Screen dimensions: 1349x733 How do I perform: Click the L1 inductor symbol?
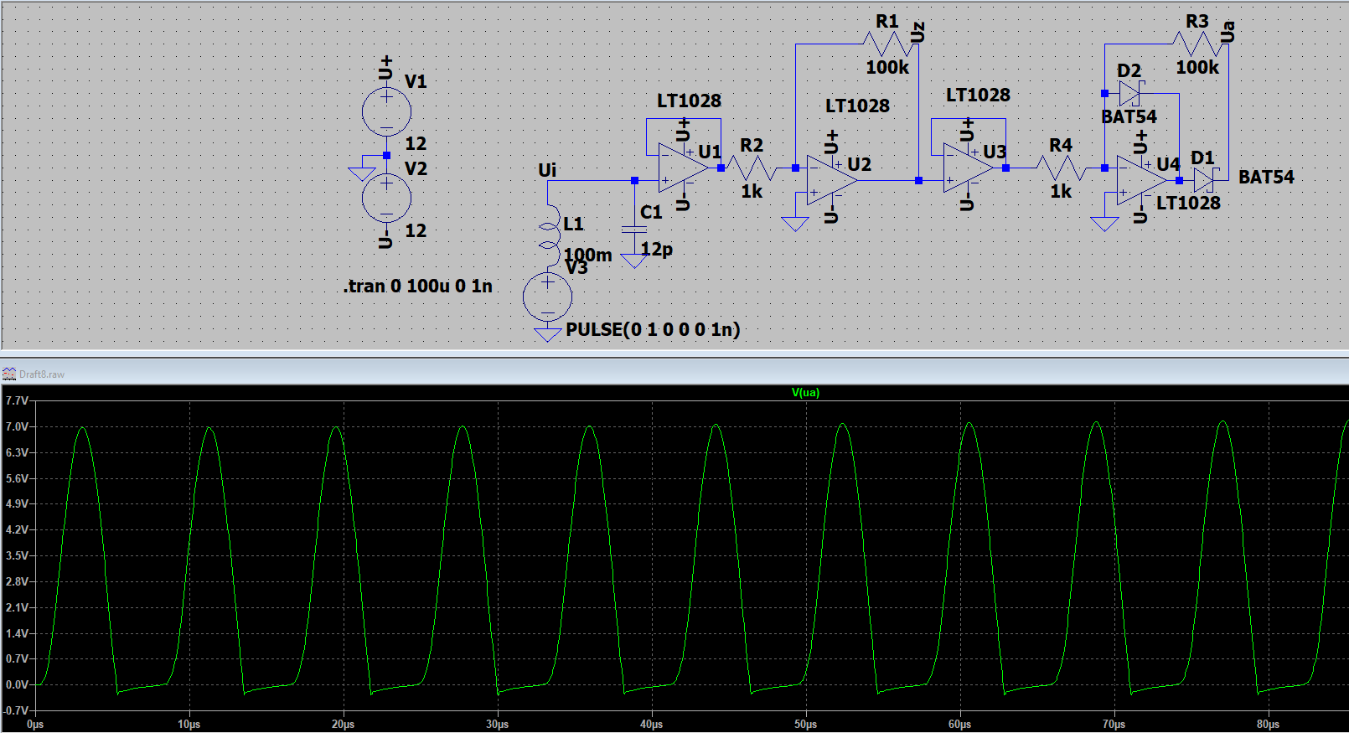tap(549, 236)
